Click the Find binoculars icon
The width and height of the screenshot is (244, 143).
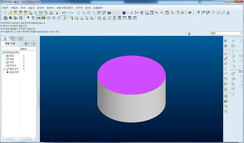click(109, 13)
